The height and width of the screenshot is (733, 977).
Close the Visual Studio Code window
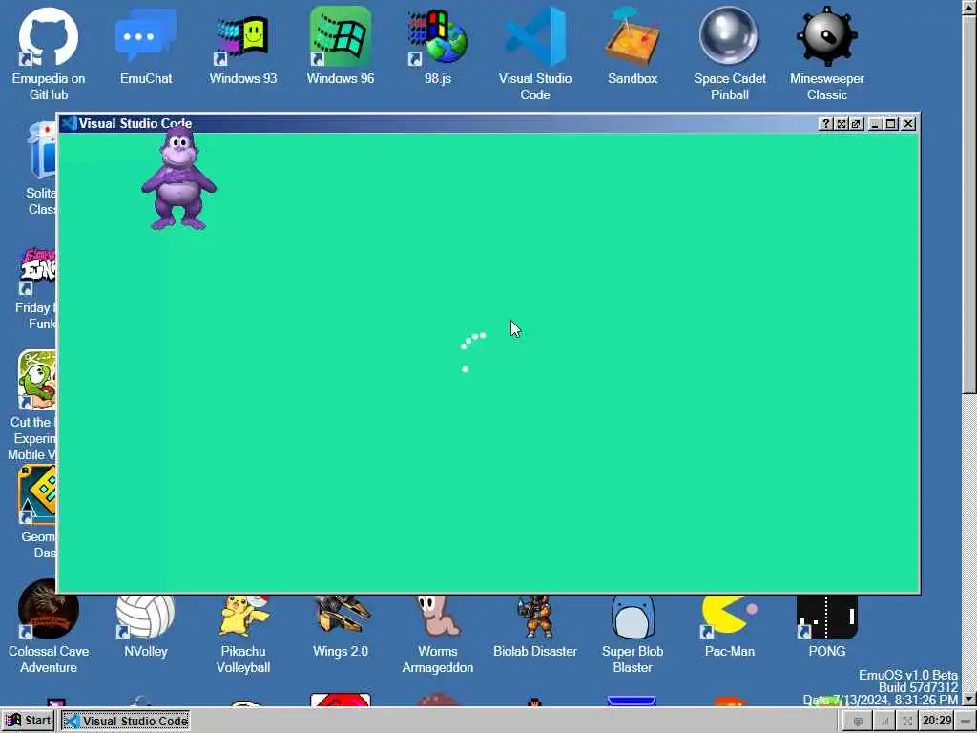pyautogui.click(x=908, y=124)
